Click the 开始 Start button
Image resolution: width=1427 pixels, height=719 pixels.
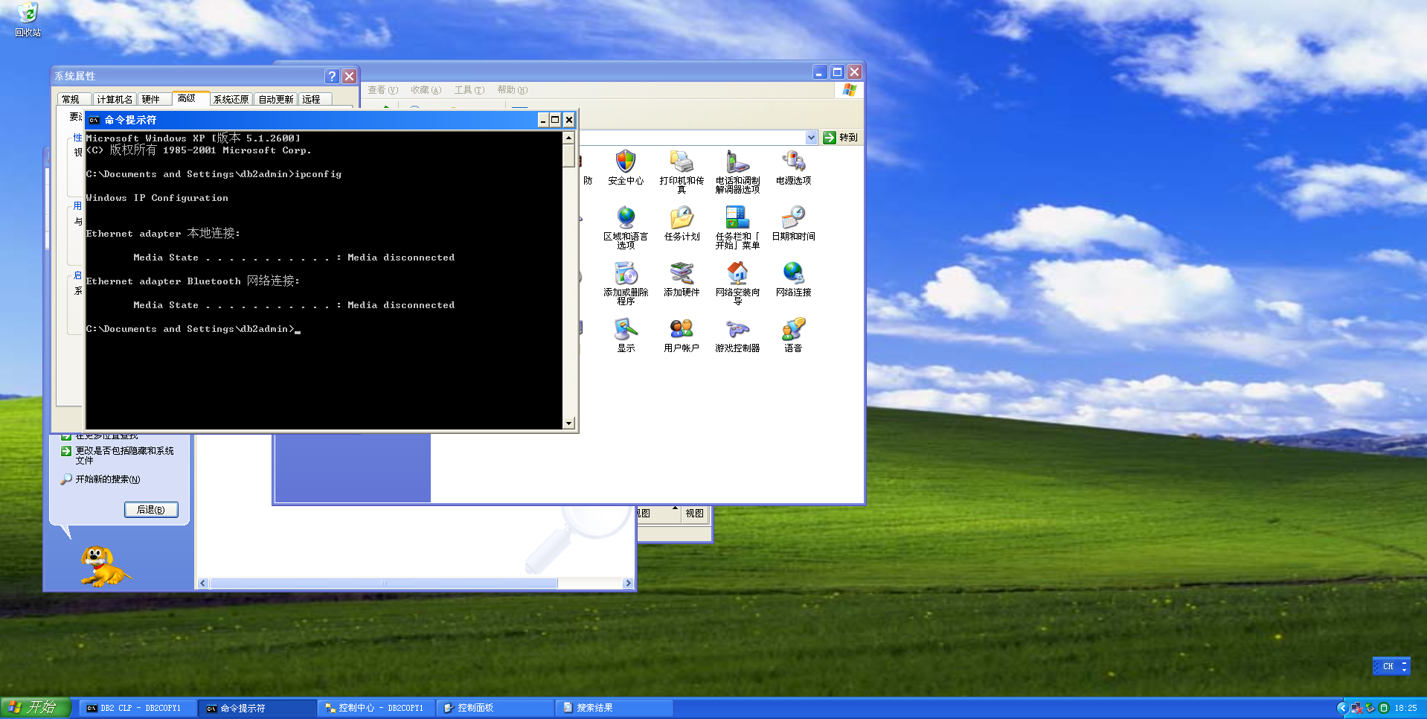point(36,707)
